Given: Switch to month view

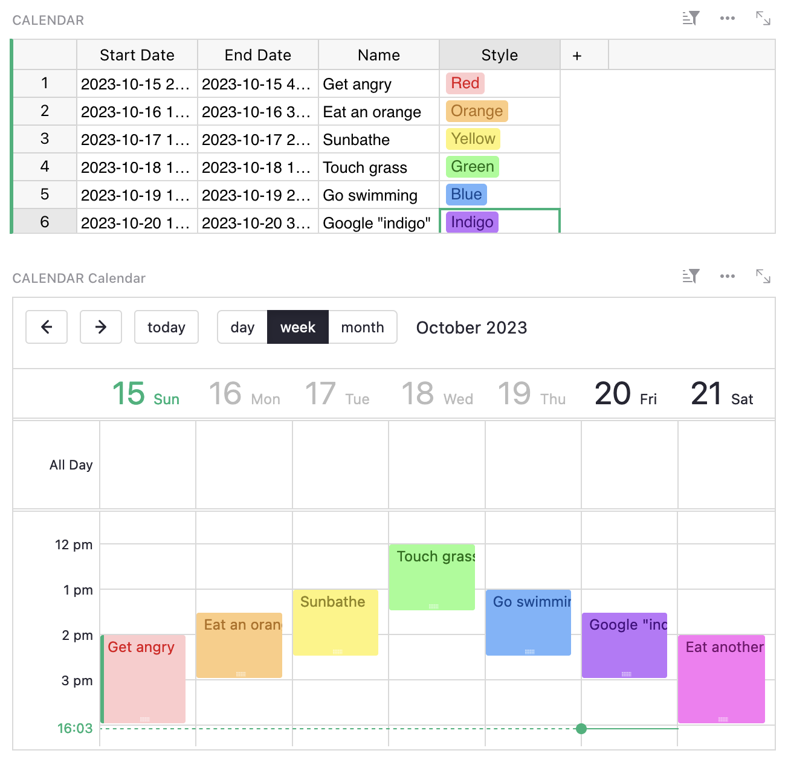Looking at the screenshot, I should pos(363,327).
